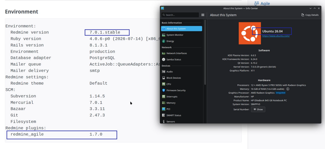Open Network Interfaces in sidebar
The width and height of the screenshot is (325, 149).
point(182,53)
